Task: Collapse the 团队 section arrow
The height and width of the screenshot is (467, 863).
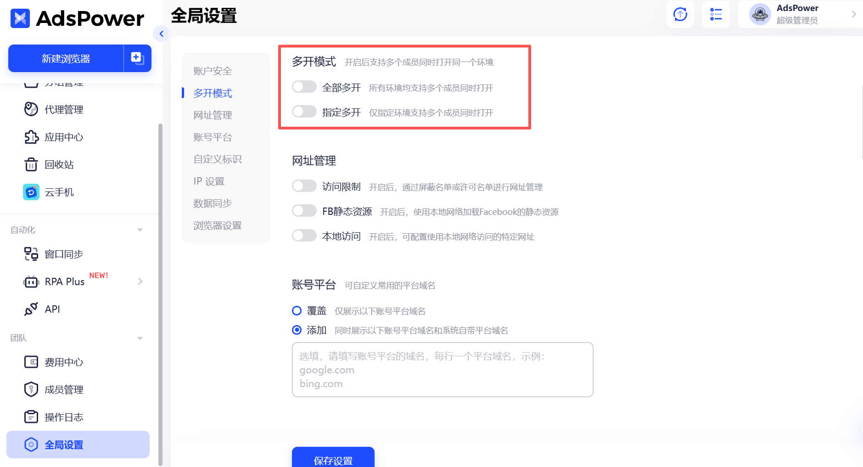Action: 140,338
